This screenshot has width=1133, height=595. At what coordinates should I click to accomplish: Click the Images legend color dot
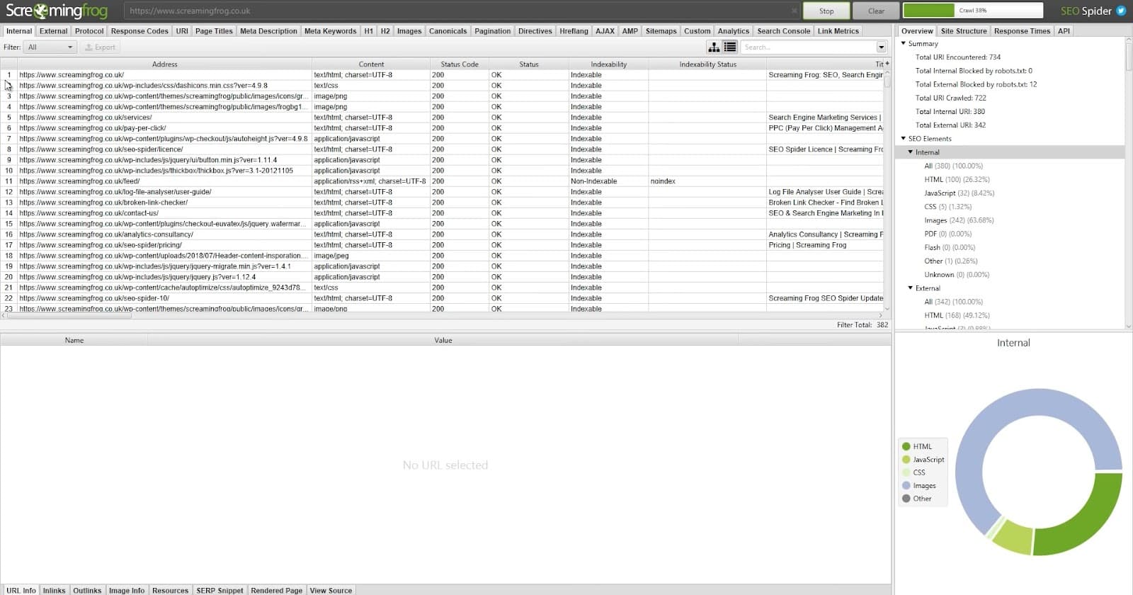tap(906, 486)
